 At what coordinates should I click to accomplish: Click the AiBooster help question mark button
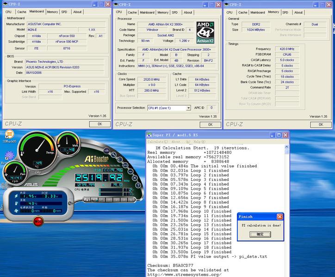click(138, 185)
